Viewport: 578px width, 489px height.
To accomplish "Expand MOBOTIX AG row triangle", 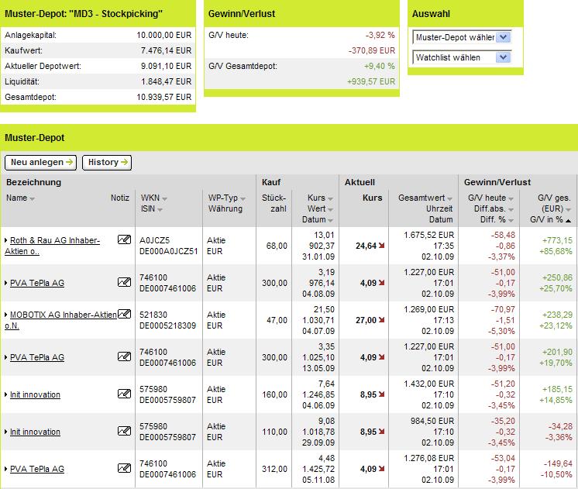I will tap(6, 315).
